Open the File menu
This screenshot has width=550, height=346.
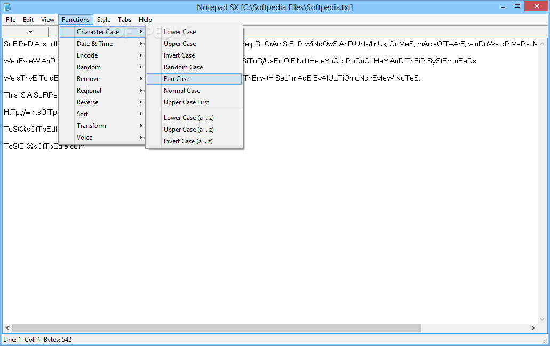pos(11,20)
